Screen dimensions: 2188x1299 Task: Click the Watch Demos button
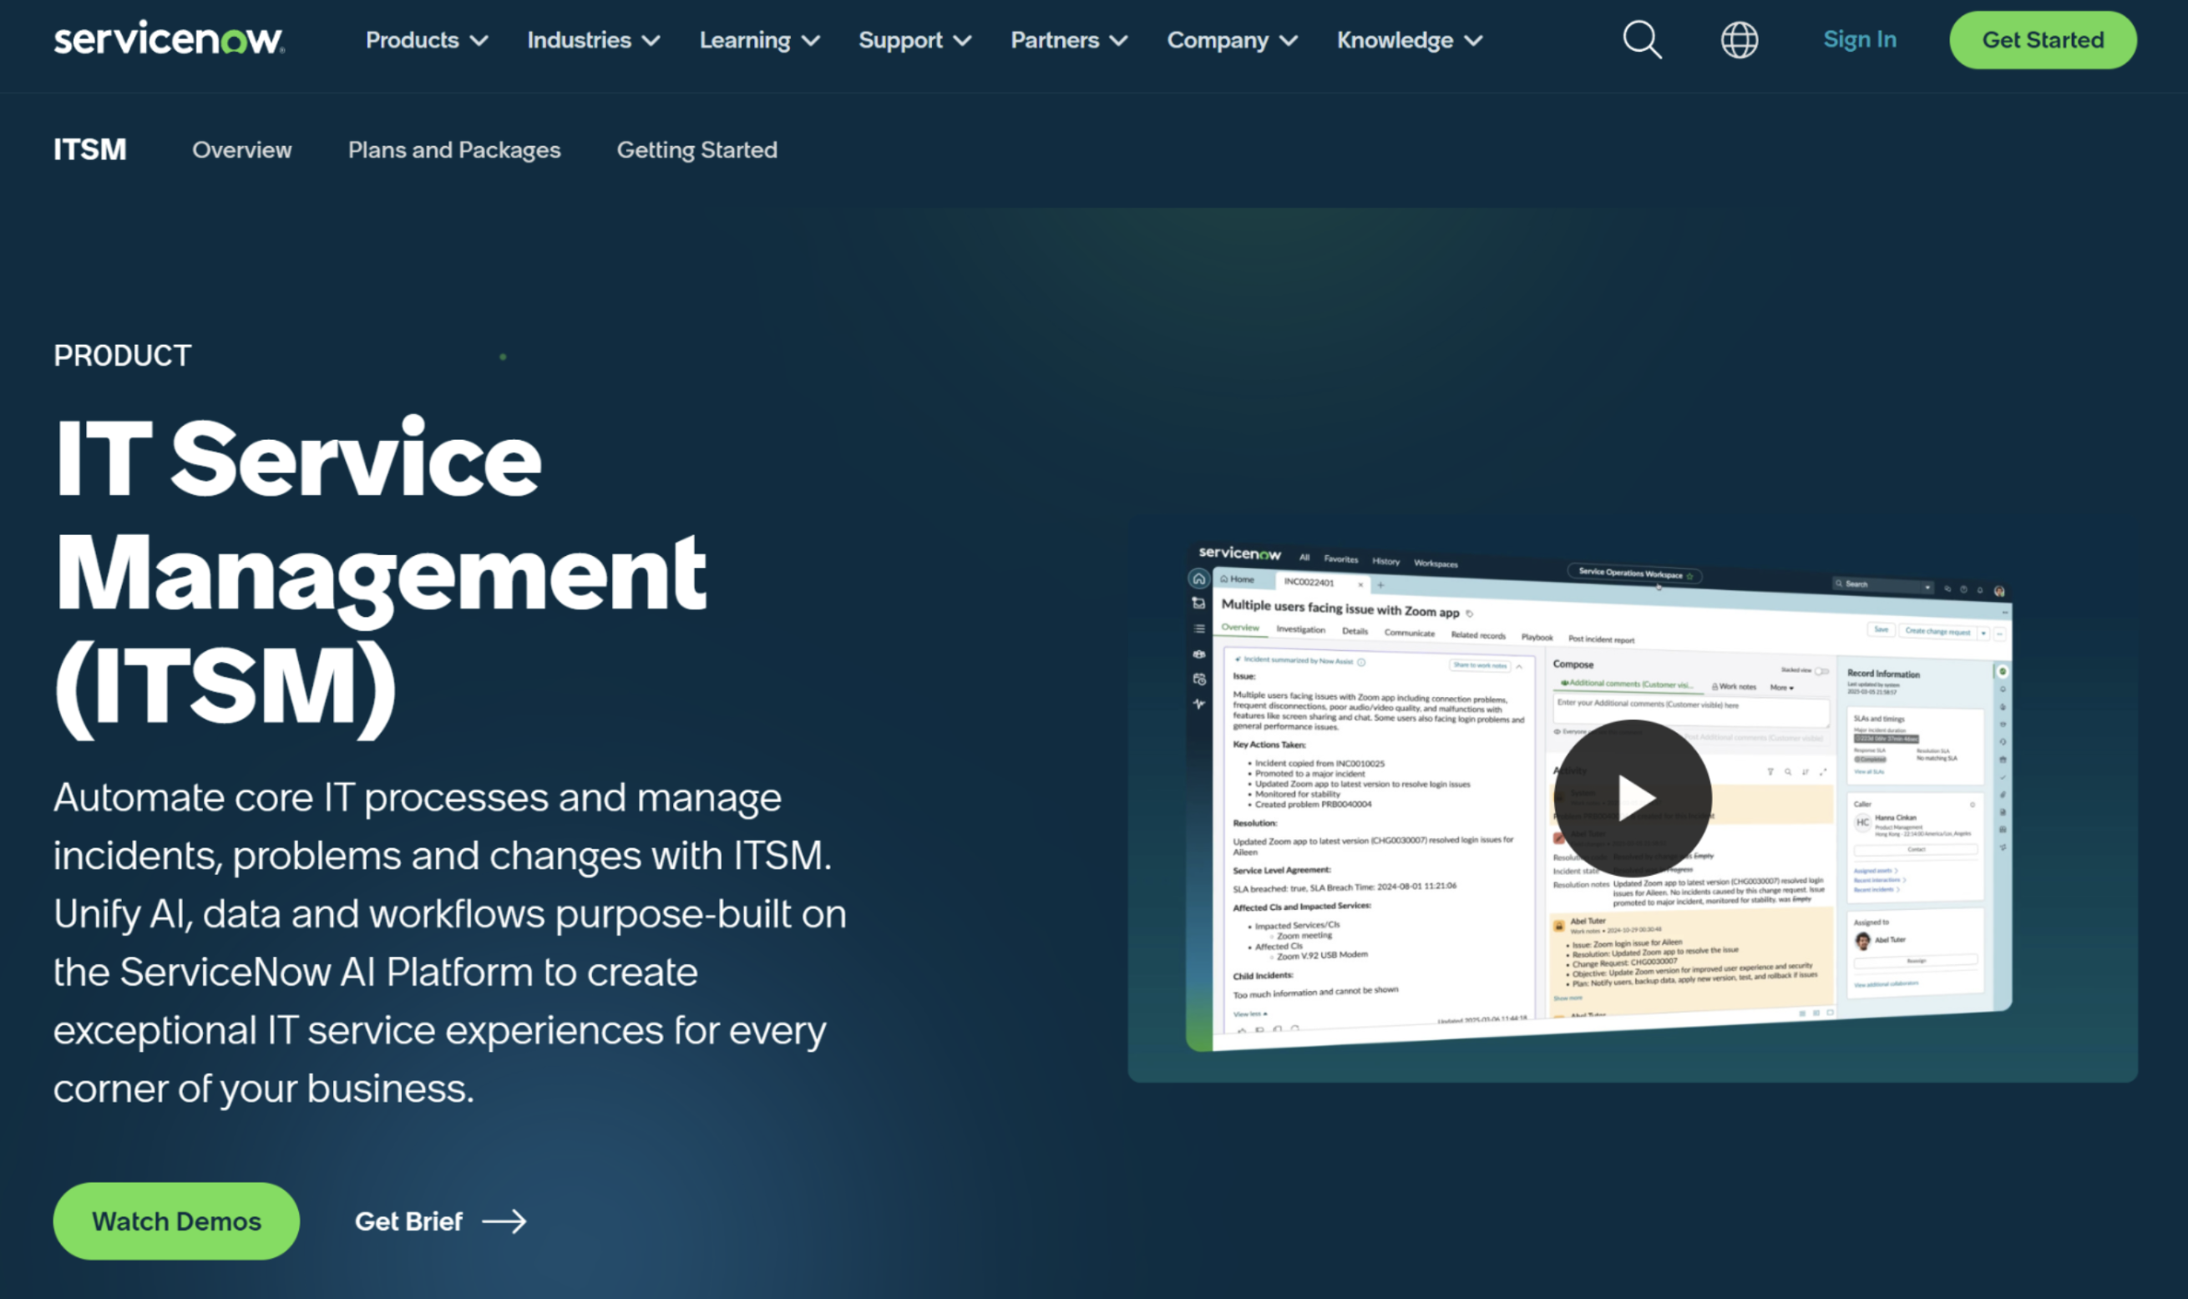(176, 1221)
